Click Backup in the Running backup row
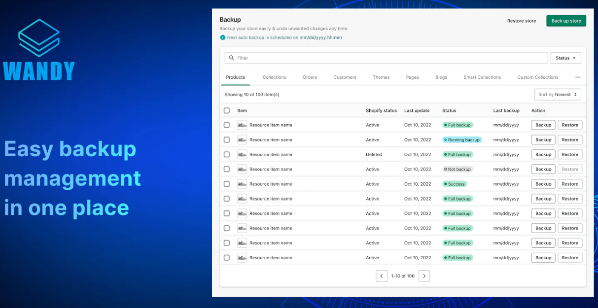The image size is (598, 308). coord(543,140)
